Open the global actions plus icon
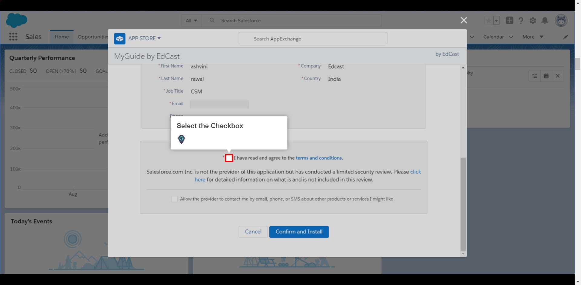The width and height of the screenshot is (581, 285). pos(509,20)
